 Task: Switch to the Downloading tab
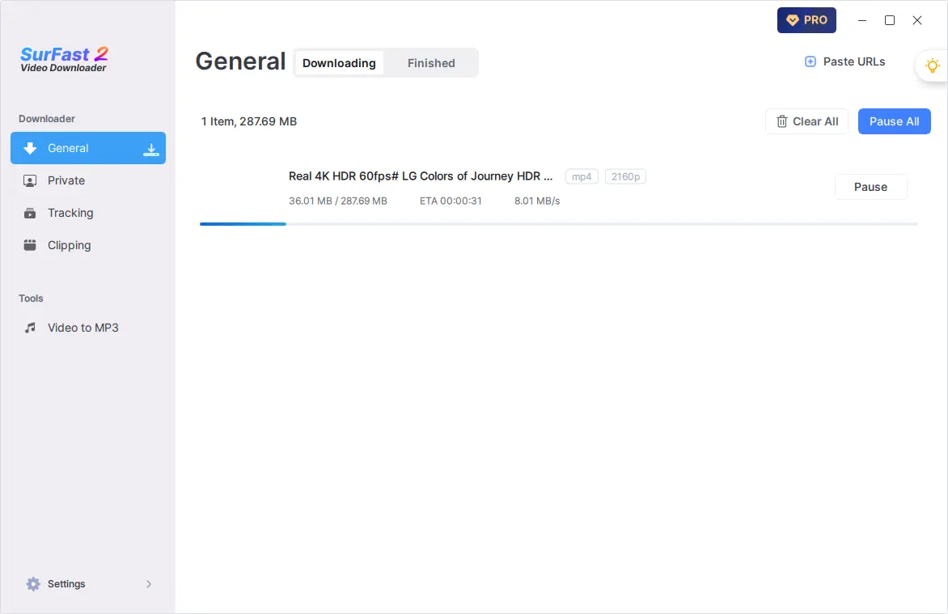tap(339, 63)
